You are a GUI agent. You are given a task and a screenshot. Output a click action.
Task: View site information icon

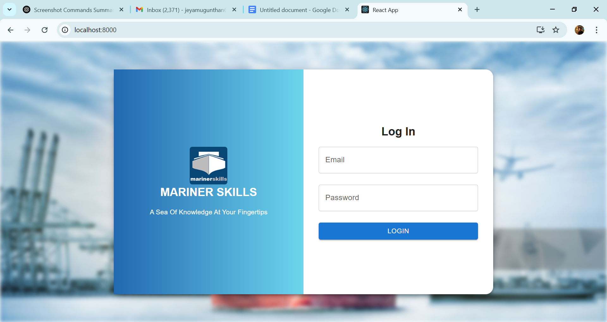65,30
